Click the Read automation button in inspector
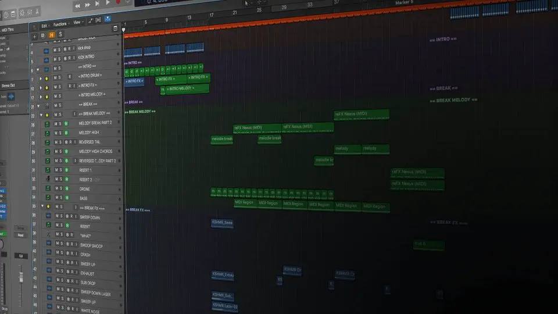This screenshot has height=314, width=558. tap(21, 235)
